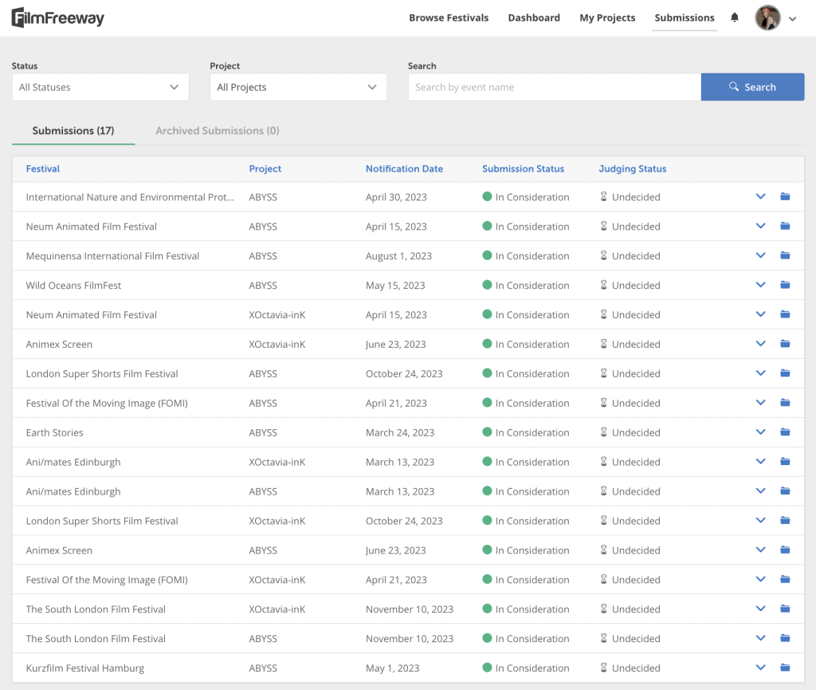Screen dimensions: 816x690
Task: Click folder icon for Kurzfilm Festival Hamburg
Action: tap(785, 667)
